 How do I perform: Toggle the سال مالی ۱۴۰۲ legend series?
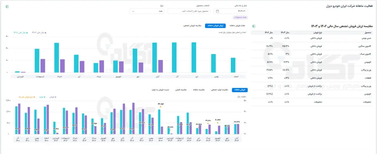tap(21, 33)
